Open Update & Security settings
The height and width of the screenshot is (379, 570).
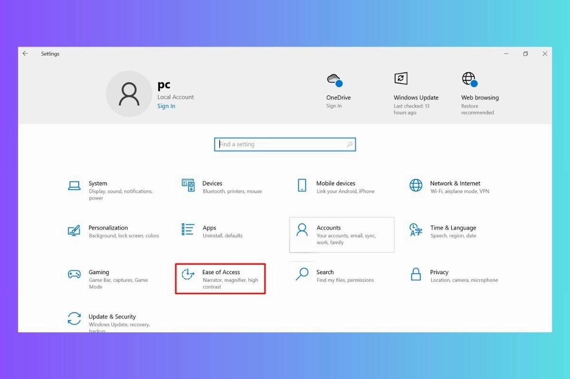(x=74, y=319)
